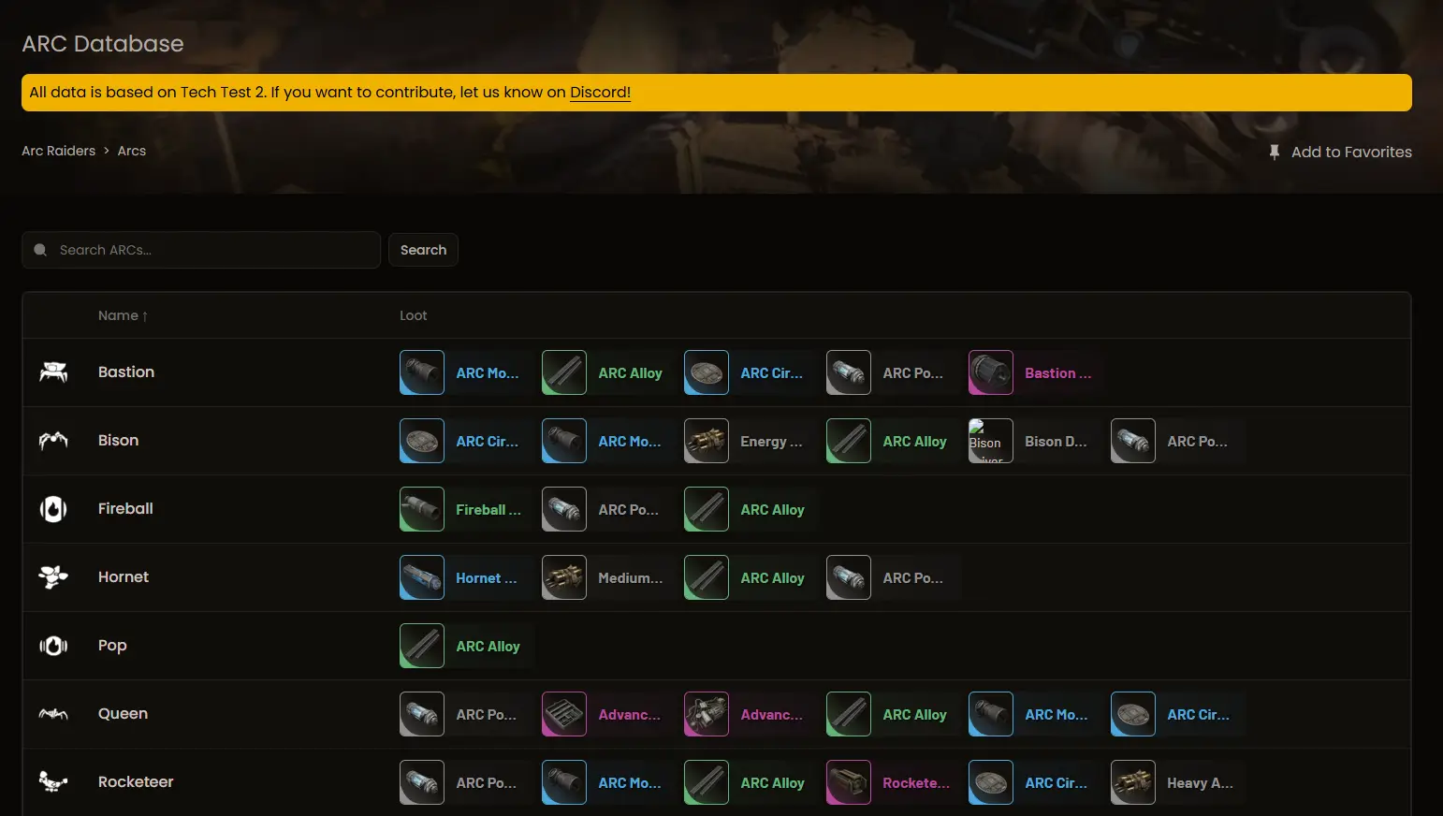This screenshot has width=1443, height=816.
Task: Click the pin icon beside Add to Favorites
Action: point(1274,152)
